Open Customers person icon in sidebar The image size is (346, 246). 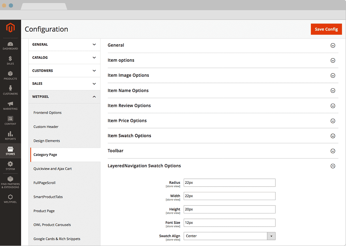pyautogui.click(x=10, y=90)
